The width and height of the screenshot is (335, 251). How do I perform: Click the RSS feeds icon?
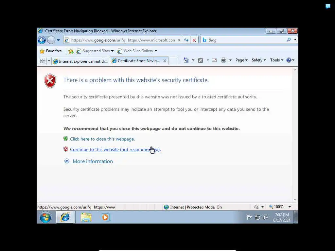coord(201,60)
